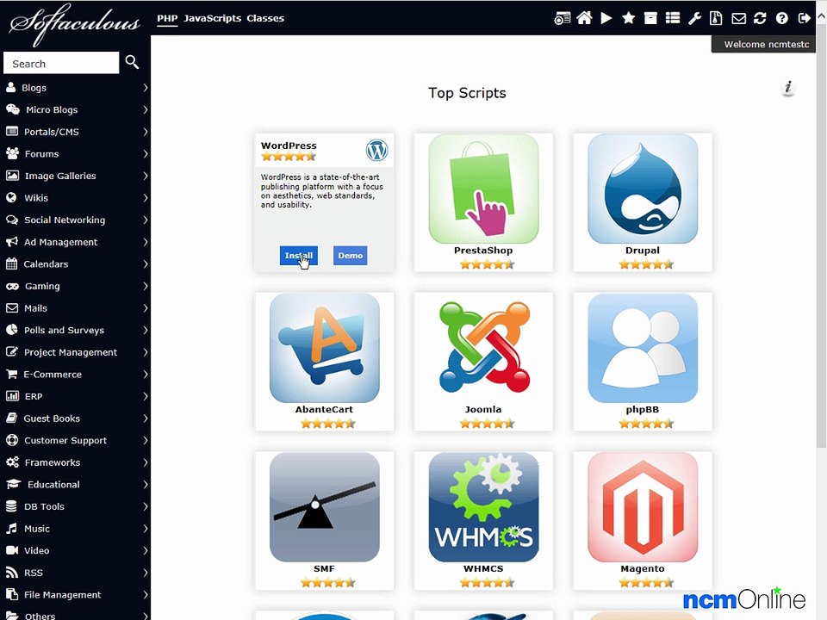Expand the Calendars category chevron
The image size is (827, 620).
point(145,264)
